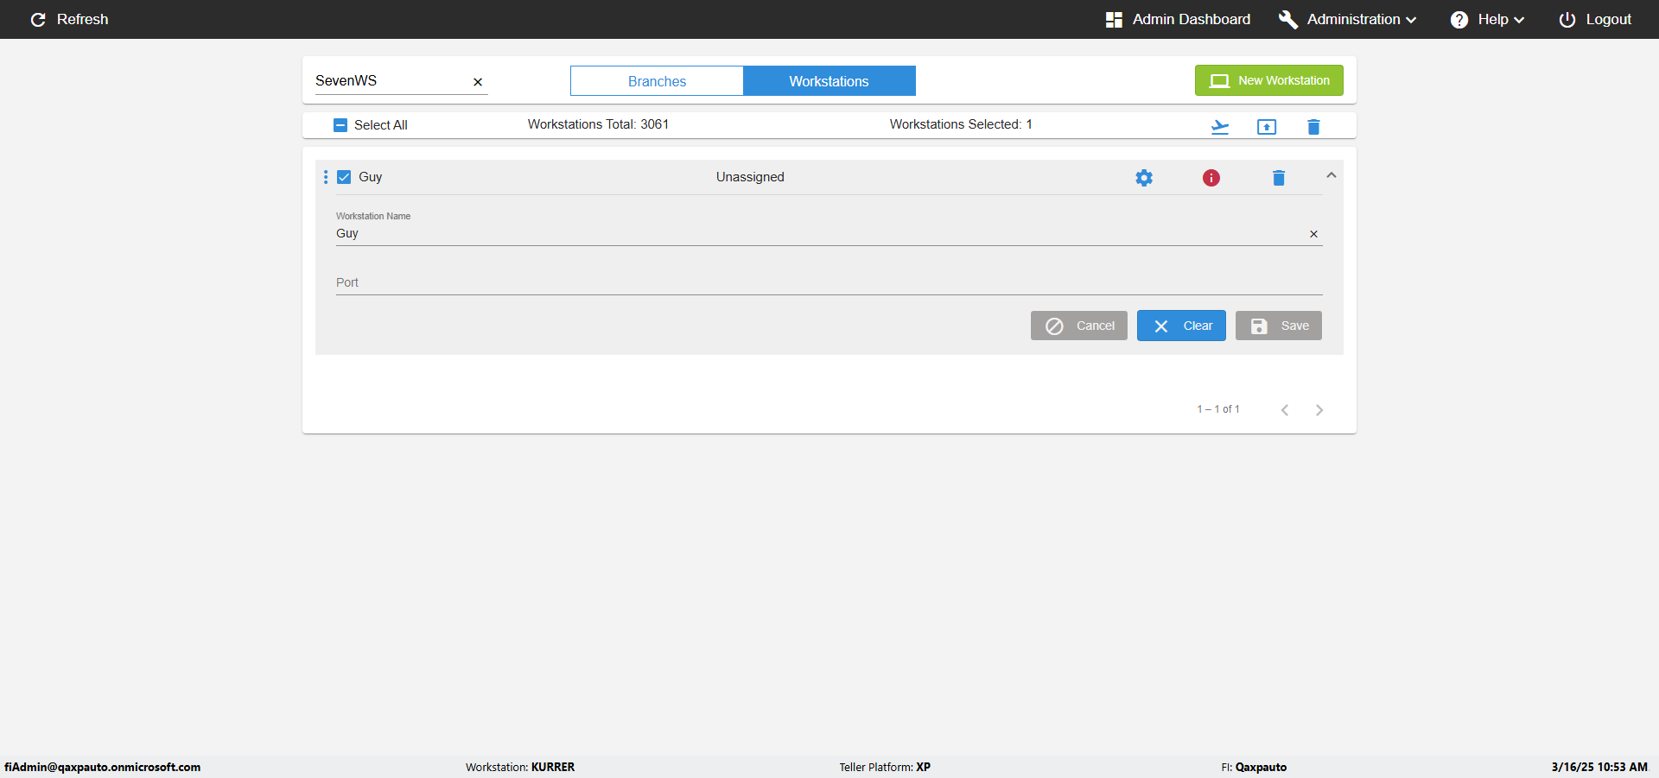Collapse the Guy workstation details
Image resolution: width=1659 pixels, height=778 pixels.
pos(1332,175)
